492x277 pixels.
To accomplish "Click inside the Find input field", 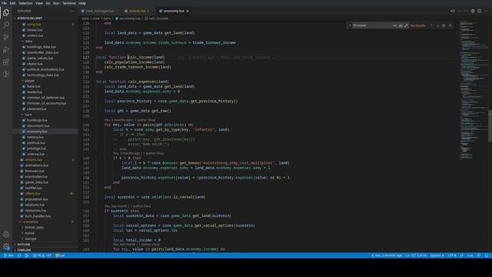I will pyautogui.click(x=372, y=25).
